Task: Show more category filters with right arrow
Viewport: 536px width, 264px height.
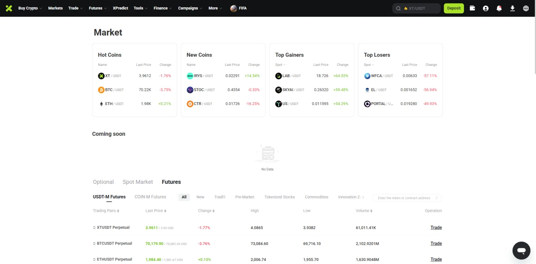Action: pyautogui.click(x=363, y=197)
